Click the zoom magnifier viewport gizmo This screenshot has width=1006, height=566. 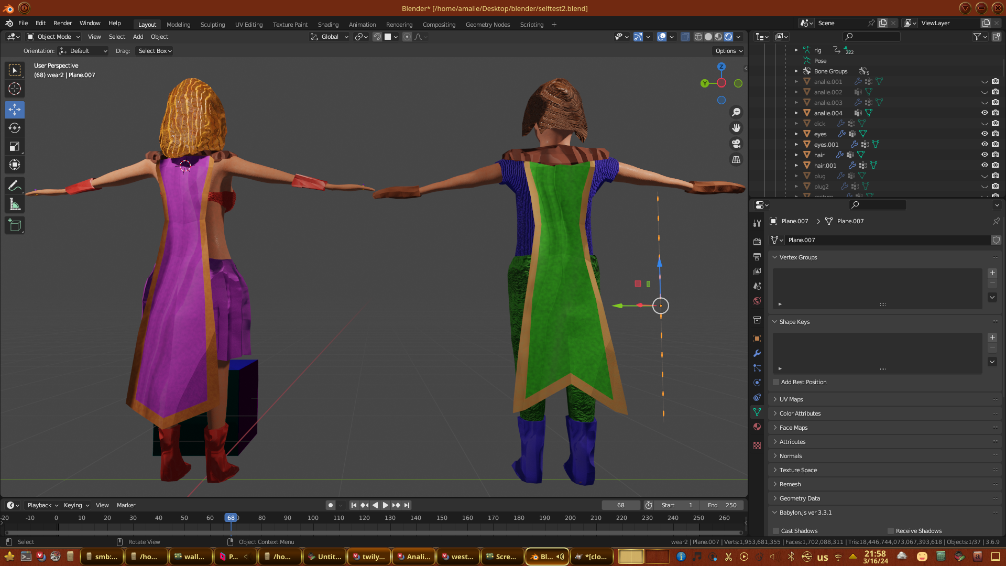coord(736,112)
